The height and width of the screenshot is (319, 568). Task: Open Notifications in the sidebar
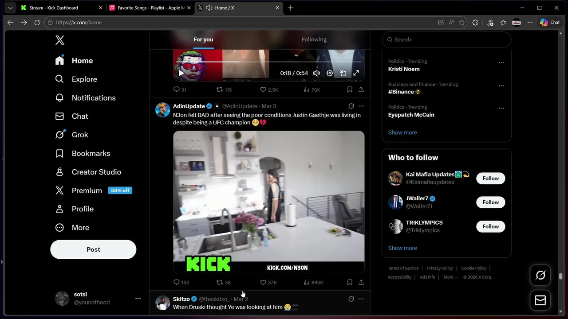coord(85,98)
